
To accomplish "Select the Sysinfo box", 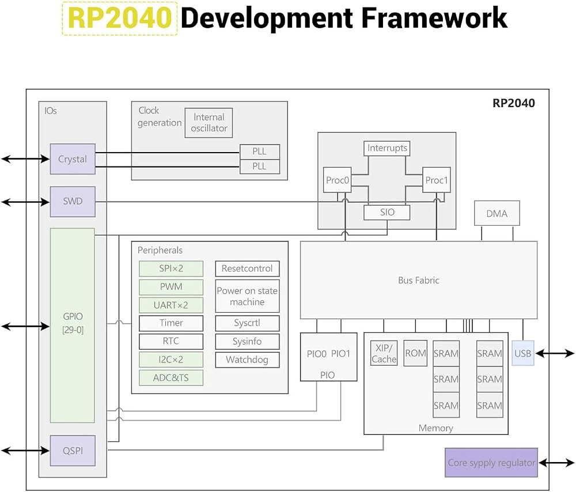I will 247,342.
